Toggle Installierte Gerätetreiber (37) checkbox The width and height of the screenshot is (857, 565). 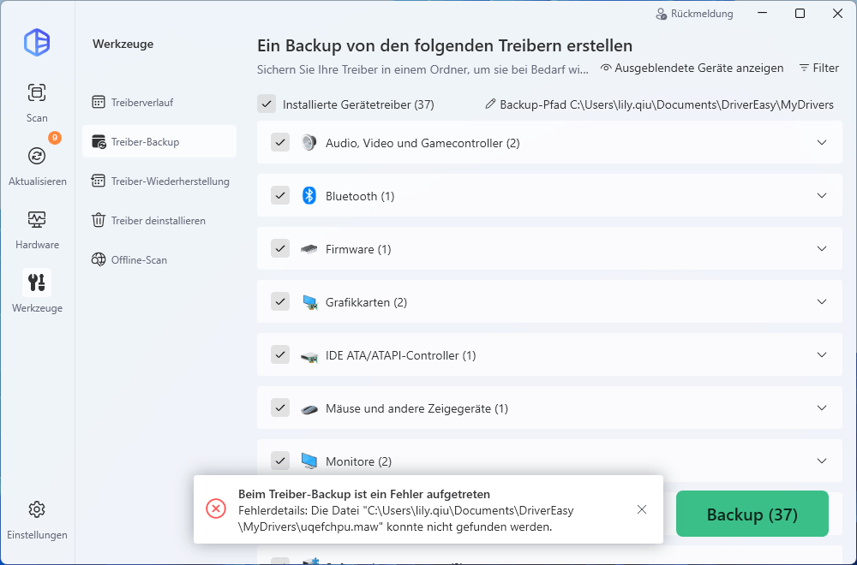pyautogui.click(x=267, y=104)
